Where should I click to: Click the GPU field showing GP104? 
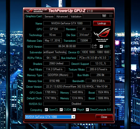pos(54,29)
